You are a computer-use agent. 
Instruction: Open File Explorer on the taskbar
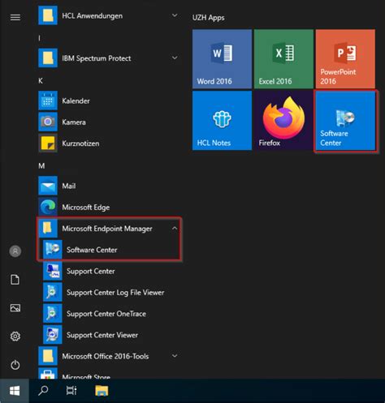coord(102,391)
